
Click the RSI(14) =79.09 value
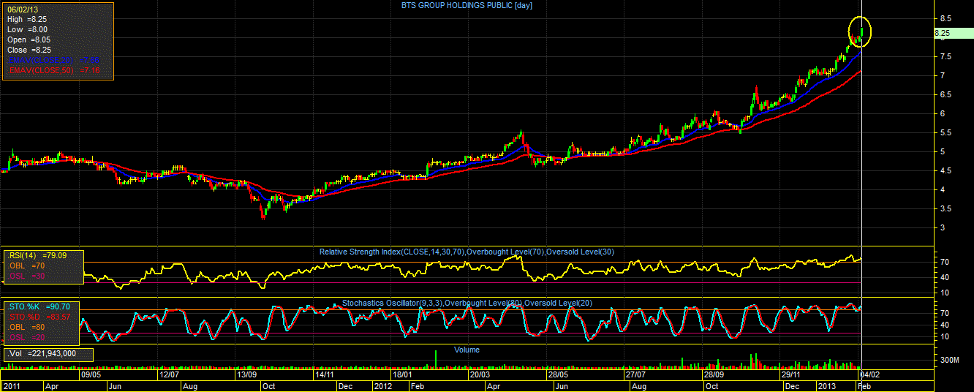click(36, 256)
